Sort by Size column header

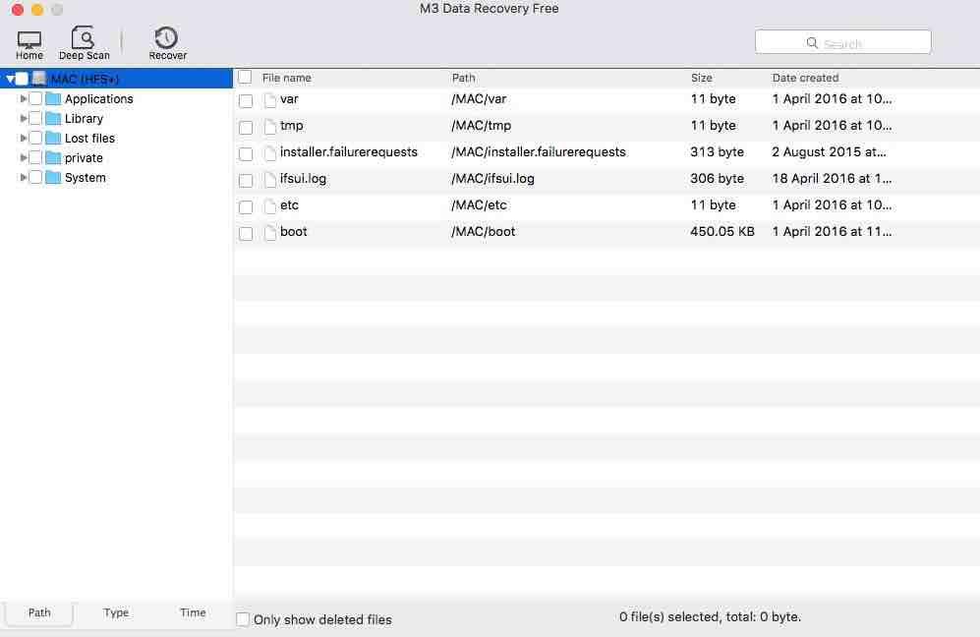pyautogui.click(x=701, y=78)
